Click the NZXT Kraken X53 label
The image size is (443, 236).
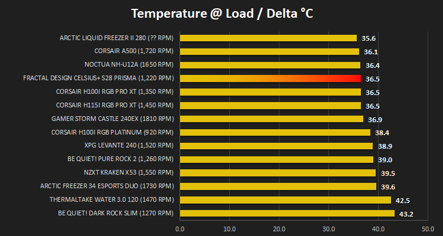[129, 172]
